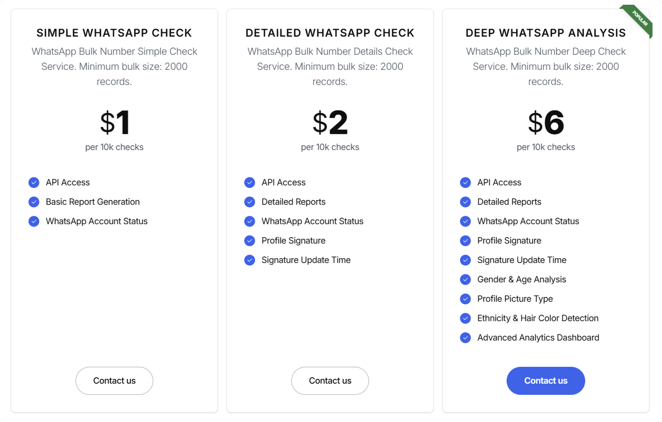
Task: Click the $6 price in Deep plan
Action: pyautogui.click(x=546, y=123)
